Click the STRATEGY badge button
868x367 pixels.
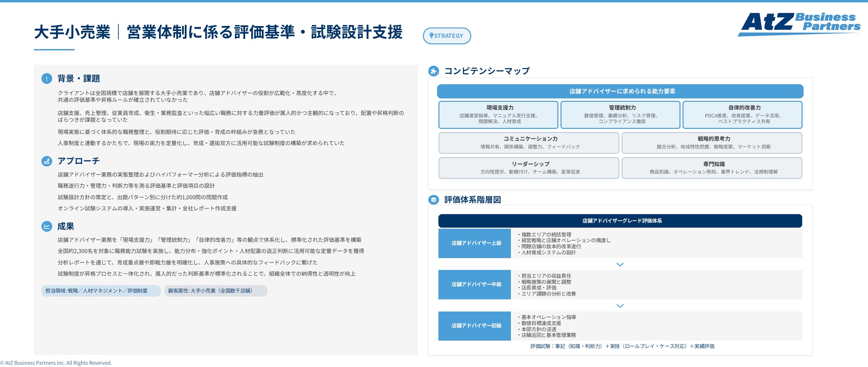click(447, 35)
